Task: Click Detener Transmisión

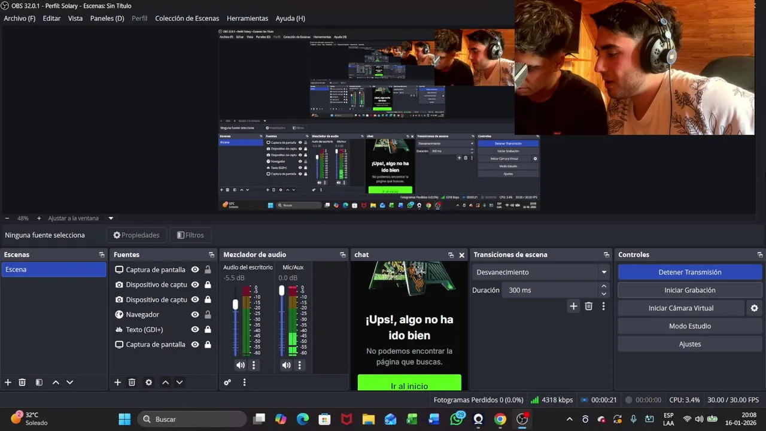Action: (689, 272)
